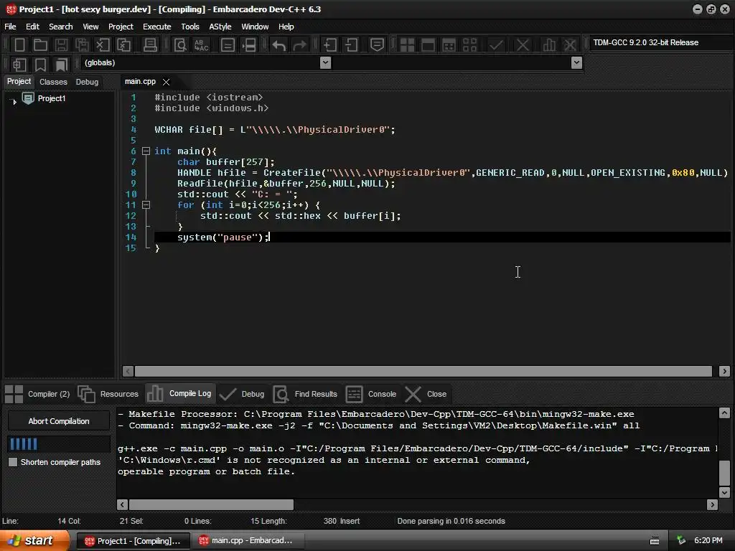Open the AStyle menu
Viewport: 735px width, 551px height.
pyautogui.click(x=220, y=27)
